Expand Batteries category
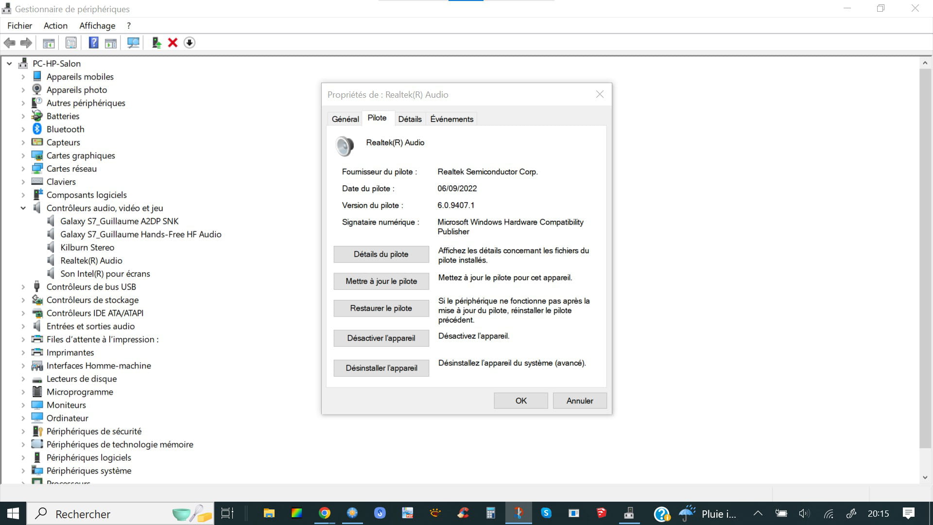 (23, 116)
